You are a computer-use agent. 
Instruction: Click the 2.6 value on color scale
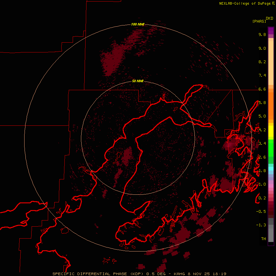click(262, 157)
